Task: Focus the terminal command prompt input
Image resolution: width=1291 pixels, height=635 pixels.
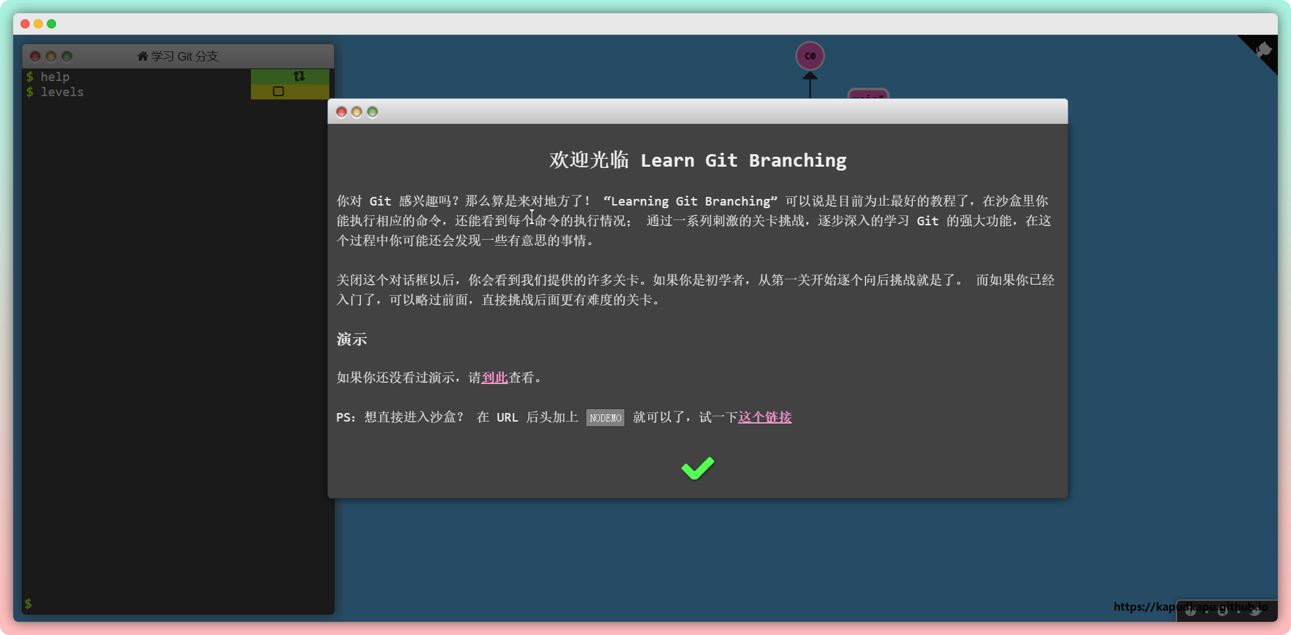Action: point(178,603)
